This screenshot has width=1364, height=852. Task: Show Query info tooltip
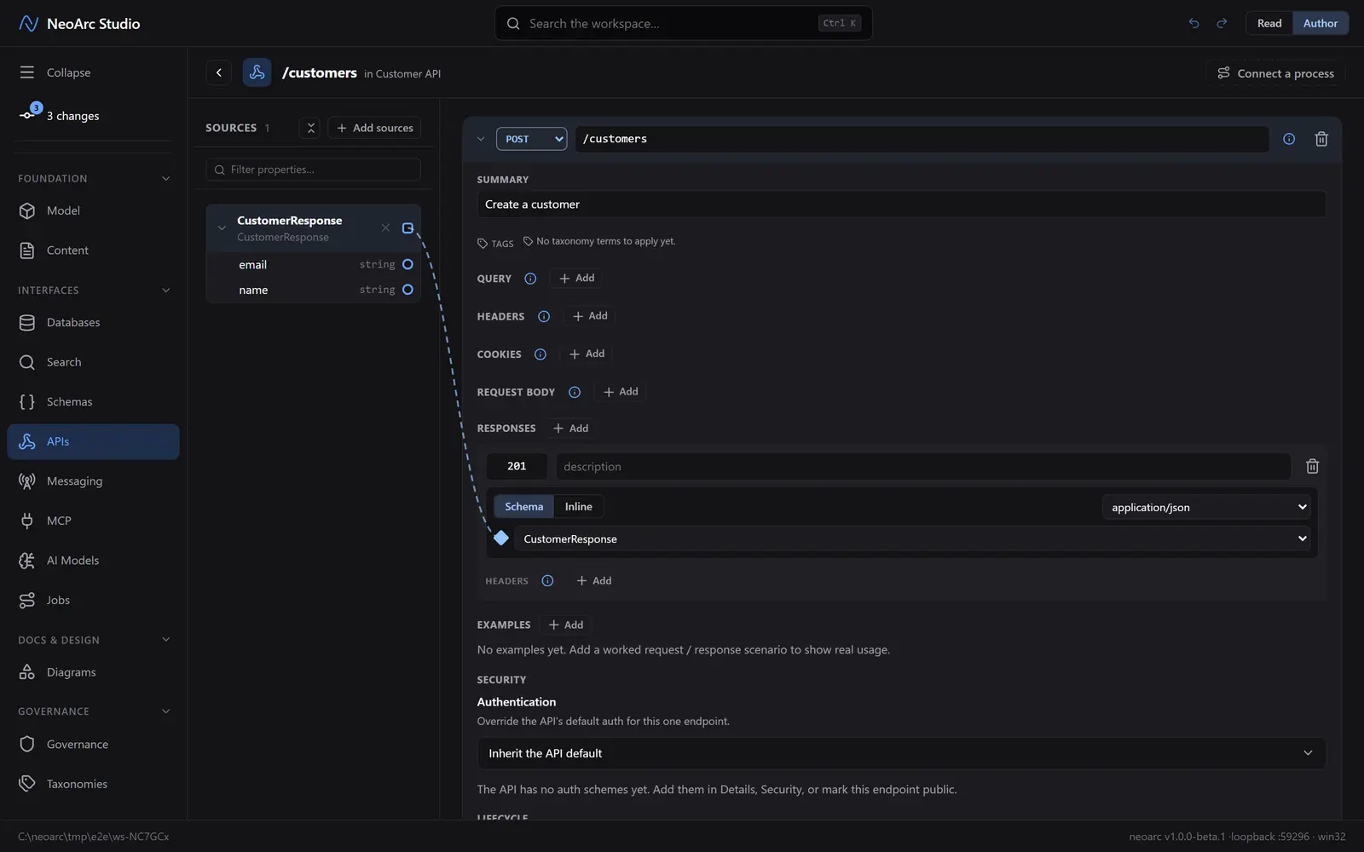click(530, 279)
